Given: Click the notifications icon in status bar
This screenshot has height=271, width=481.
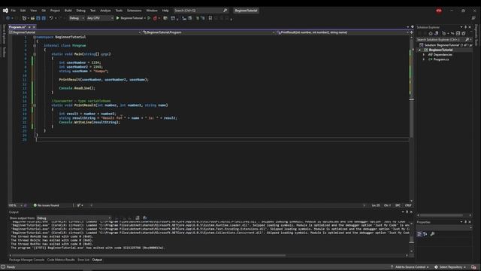Looking at the screenshot, I should point(474,267).
